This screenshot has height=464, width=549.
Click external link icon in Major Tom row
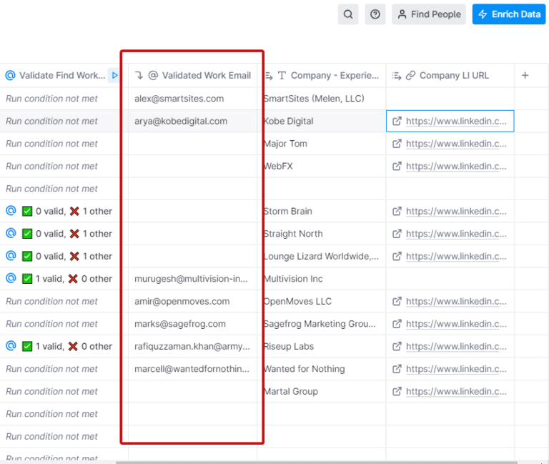coord(397,144)
